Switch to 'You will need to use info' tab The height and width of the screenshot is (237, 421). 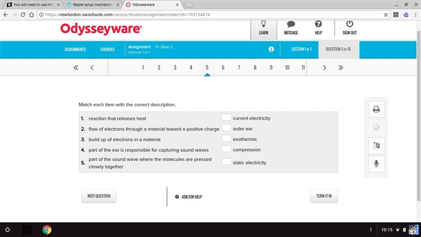pyautogui.click(x=33, y=5)
